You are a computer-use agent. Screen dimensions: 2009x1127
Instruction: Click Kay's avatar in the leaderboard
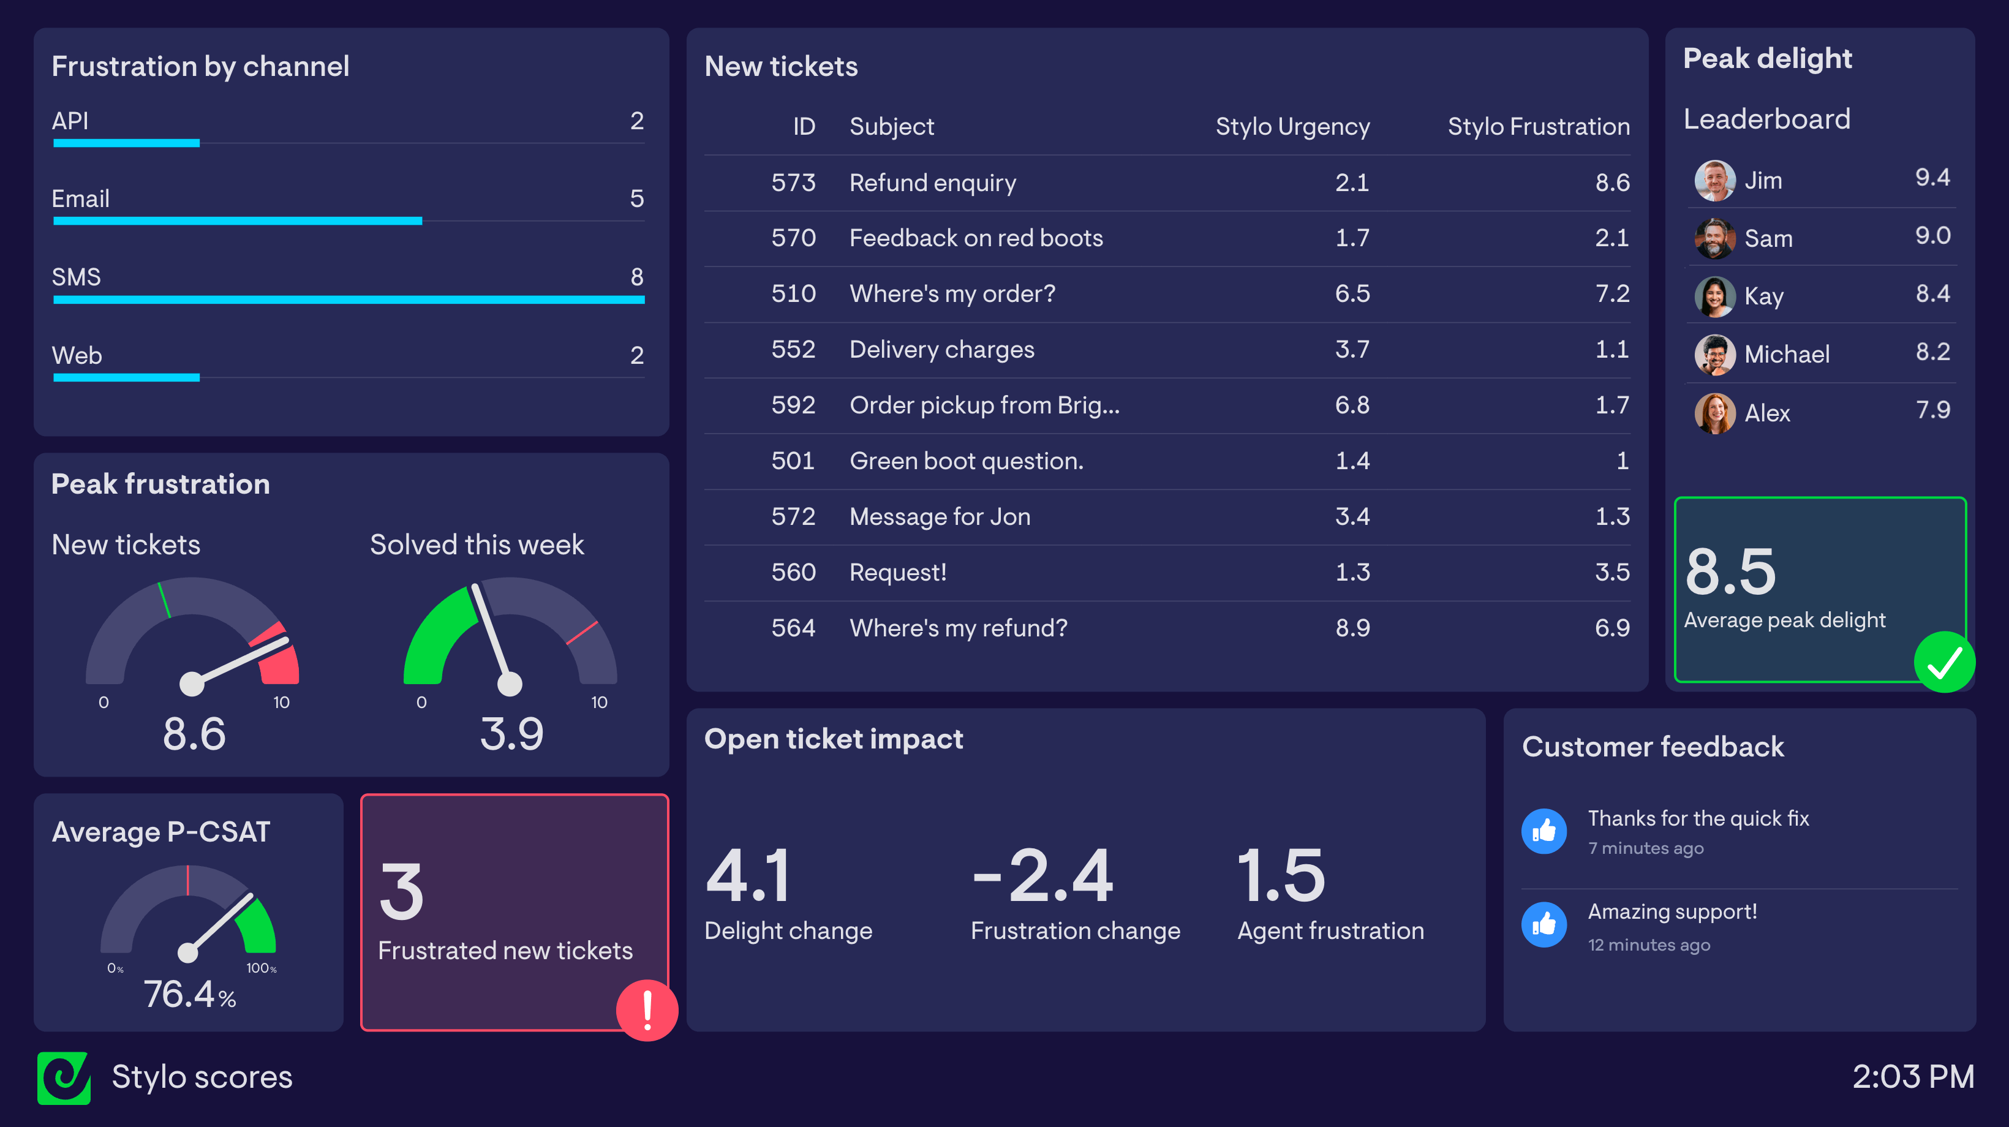pos(1714,296)
